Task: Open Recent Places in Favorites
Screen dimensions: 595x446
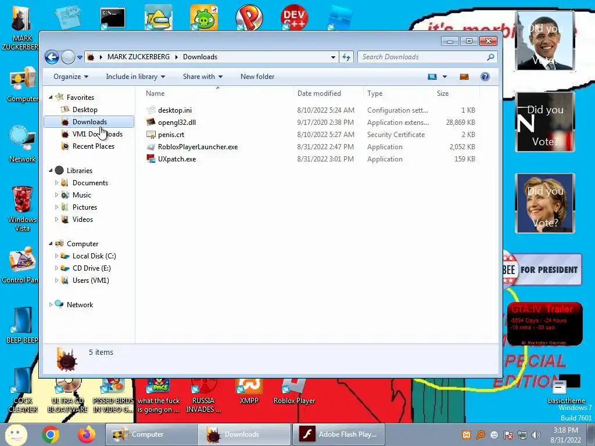Action: click(x=94, y=146)
